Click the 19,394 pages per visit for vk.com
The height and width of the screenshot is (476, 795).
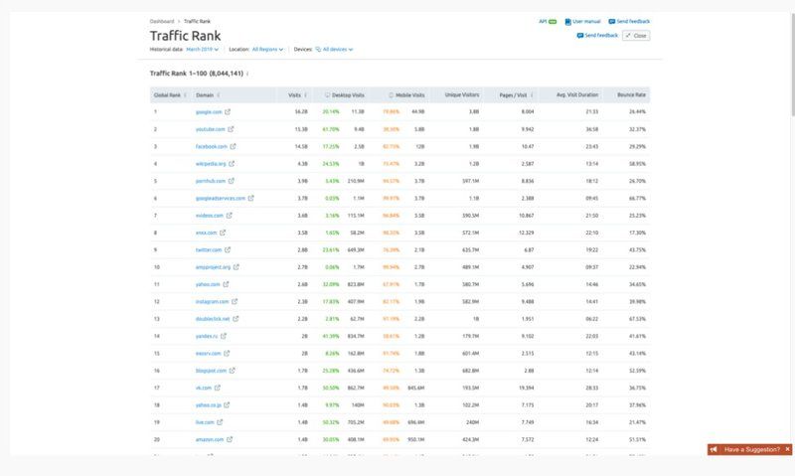[x=527, y=388]
